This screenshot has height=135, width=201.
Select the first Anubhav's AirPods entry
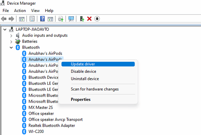click(45, 53)
